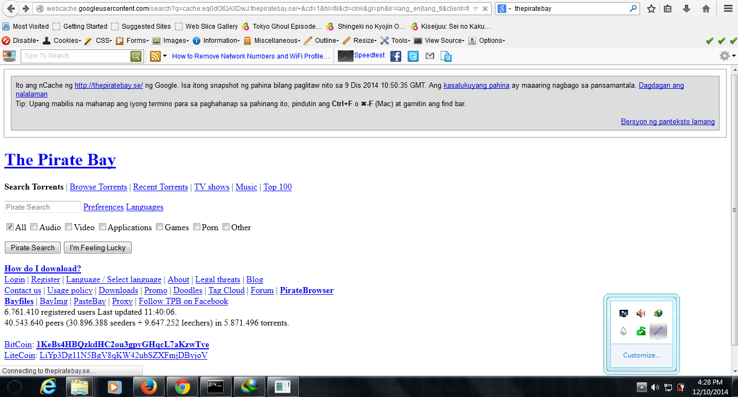738x397 pixels.
Task: Open the Most Visited bookmarks folder
Action: pyautogui.click(x=25, y=26)
